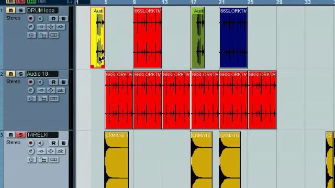The image size is (335, 188).
Task: Open channel settings (e) for Audio 18
Action: coord(31,90)
